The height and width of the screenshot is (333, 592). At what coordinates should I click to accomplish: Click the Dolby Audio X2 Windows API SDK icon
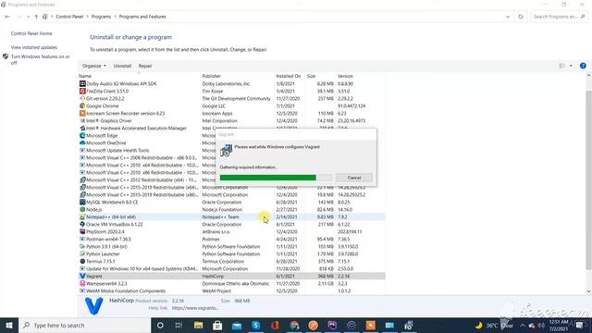pyautogui.click(x=82, y=84)
